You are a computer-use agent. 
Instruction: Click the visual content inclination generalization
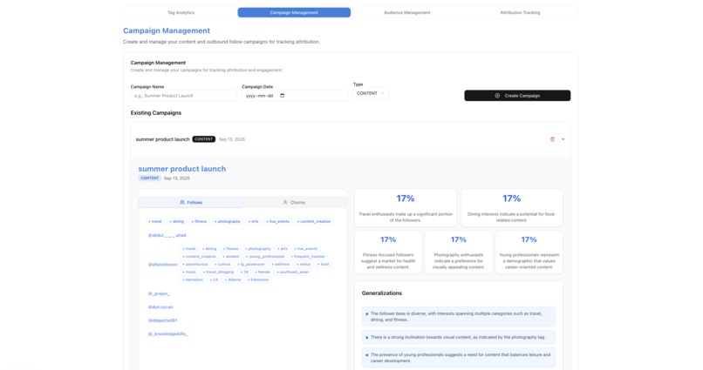[x=459, y=337]
